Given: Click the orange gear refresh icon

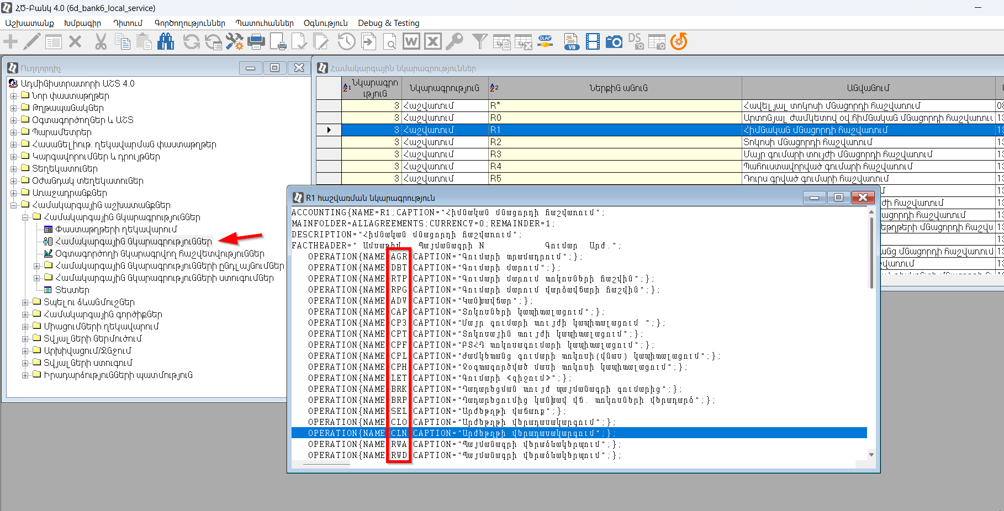Looking at the screenshot, I should click(679, 42).
